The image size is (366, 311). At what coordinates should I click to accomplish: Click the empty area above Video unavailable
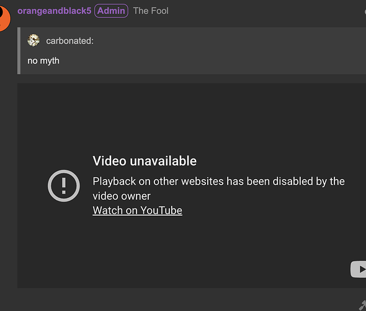point(192,117)
